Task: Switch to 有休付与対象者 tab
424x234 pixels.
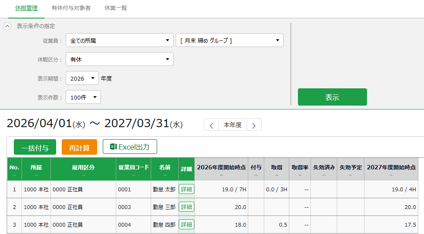Action: point(71,8)
